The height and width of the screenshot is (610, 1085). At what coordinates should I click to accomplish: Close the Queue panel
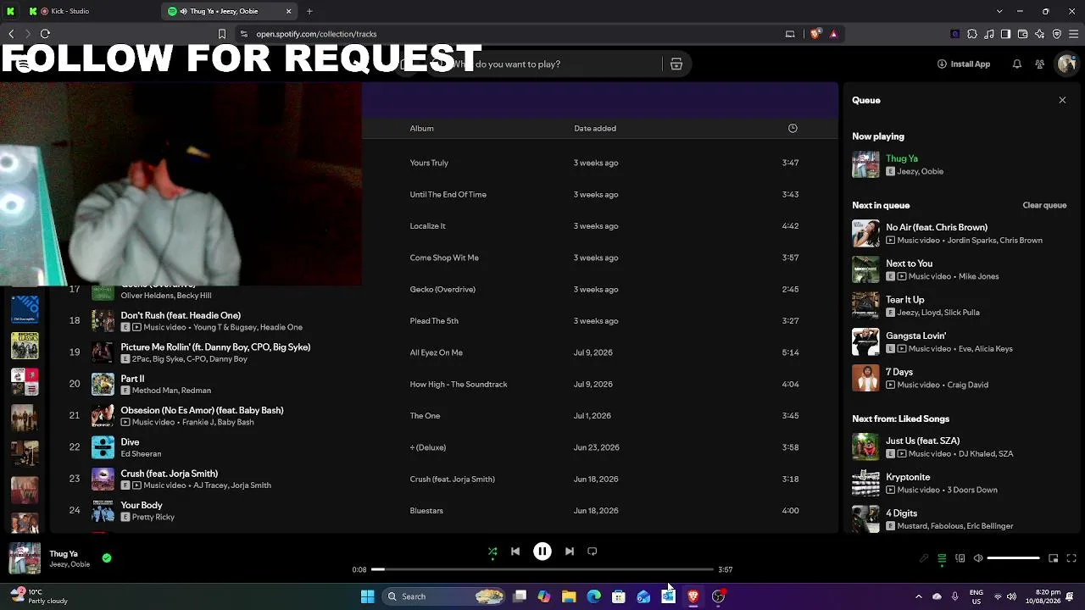(1062, 100)
